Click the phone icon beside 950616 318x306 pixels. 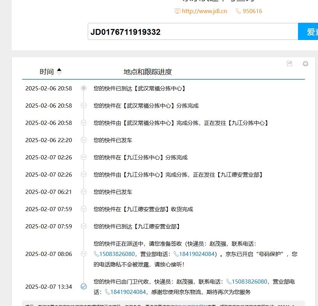click(238, 11)
